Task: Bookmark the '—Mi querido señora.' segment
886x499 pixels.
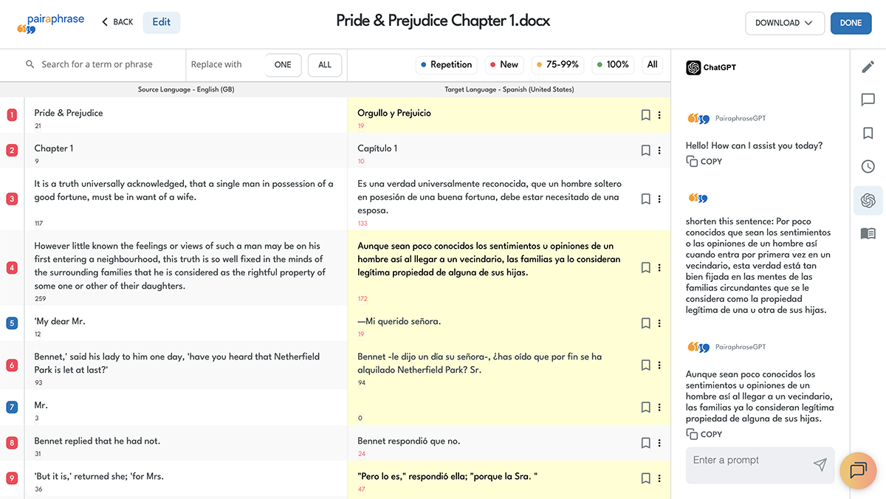Action: tap(645, 323)
